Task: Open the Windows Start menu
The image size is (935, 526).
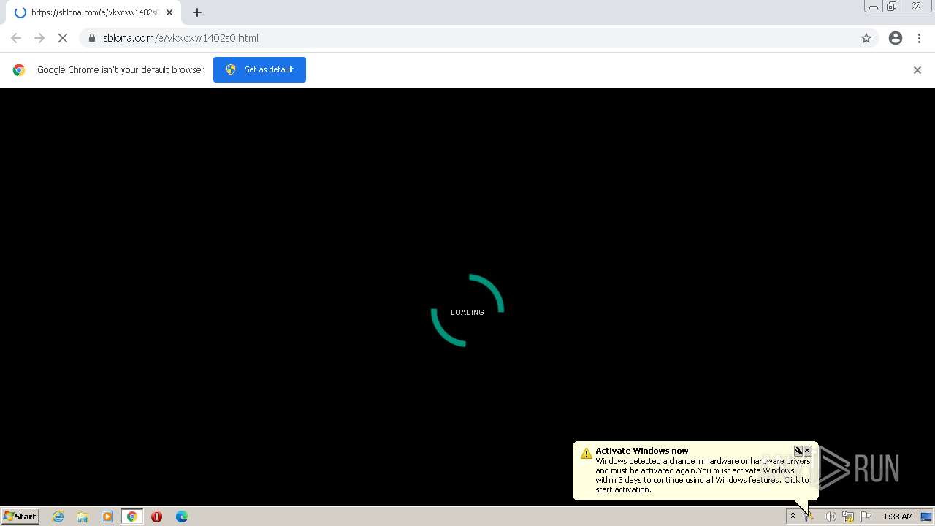Action: click(20, 516)
